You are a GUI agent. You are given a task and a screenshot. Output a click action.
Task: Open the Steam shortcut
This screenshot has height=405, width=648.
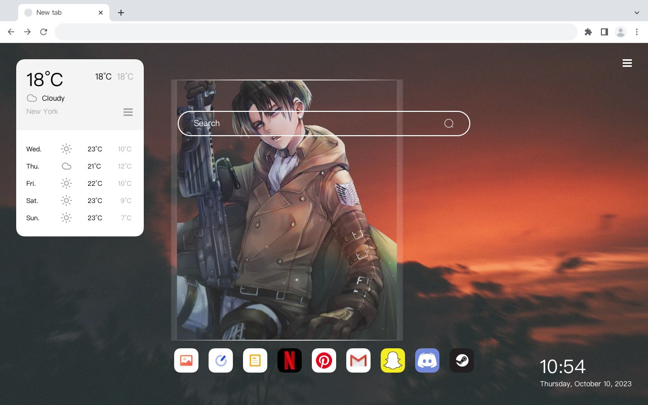pyautogui.click(x=462, y=360)
